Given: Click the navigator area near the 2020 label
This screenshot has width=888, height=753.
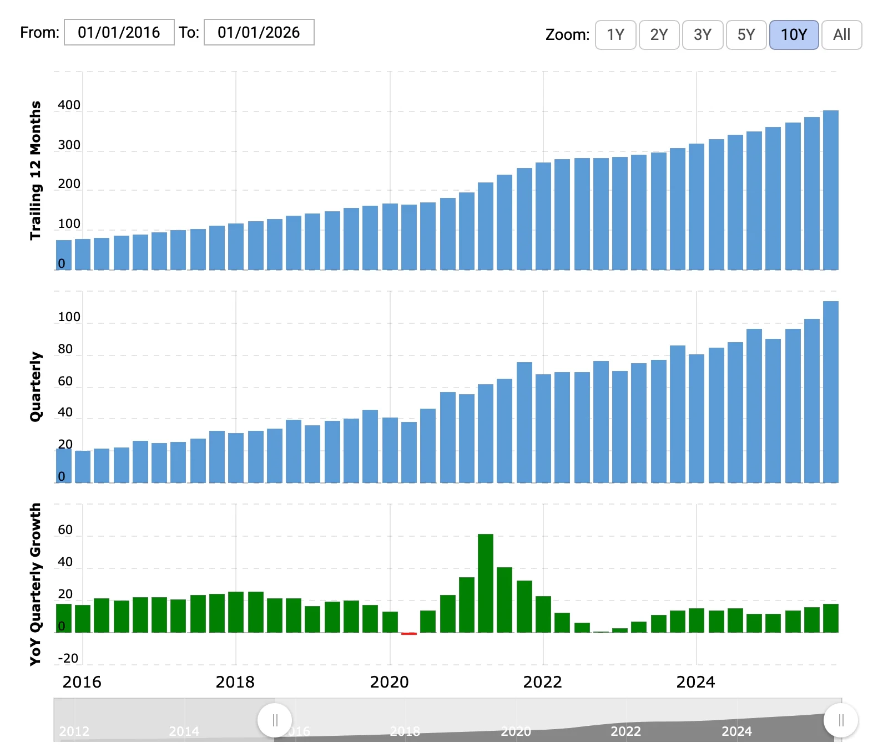Looking at the screenshot, I should tap(516, 731).
